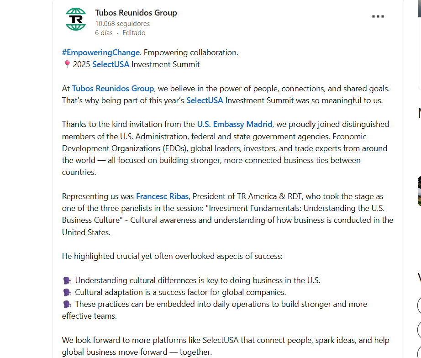This screenshot has width=421, height=358.
Task: Click the '6 días' post timestamp
Action: (x=104, y=33)
